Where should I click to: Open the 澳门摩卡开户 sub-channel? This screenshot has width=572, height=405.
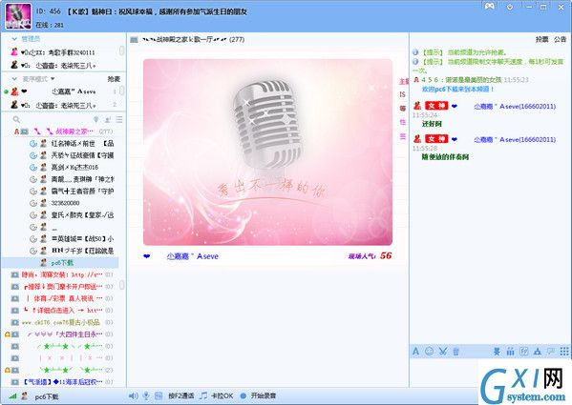coord(63,287)
